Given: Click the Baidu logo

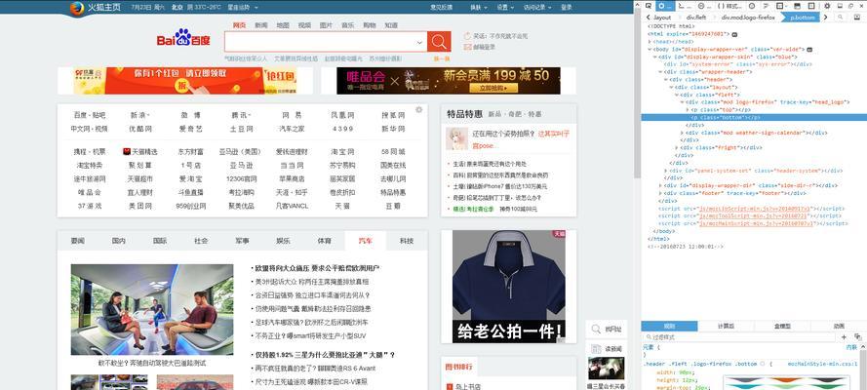Looking at the screenshot, I should click(183, 39).
